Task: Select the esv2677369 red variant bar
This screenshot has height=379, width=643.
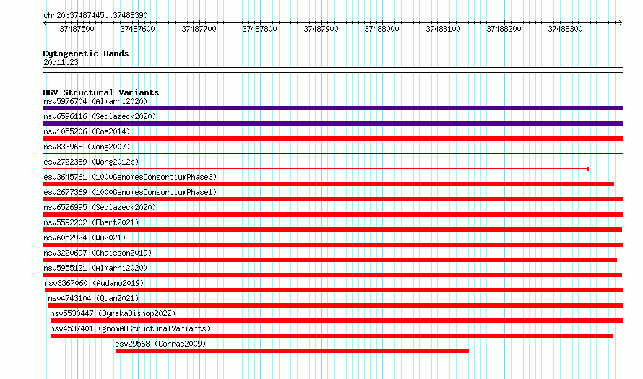Action: point(332,199)
